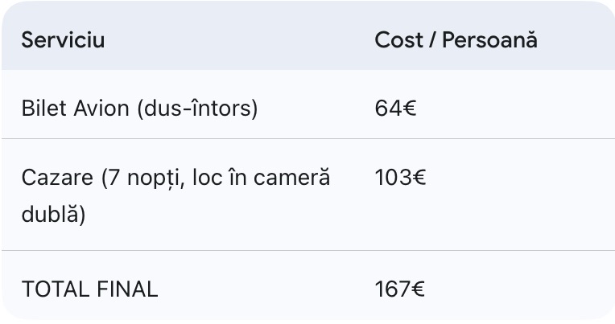Select the Bilet Avion (dus-întors) cell

pos(139,108)
